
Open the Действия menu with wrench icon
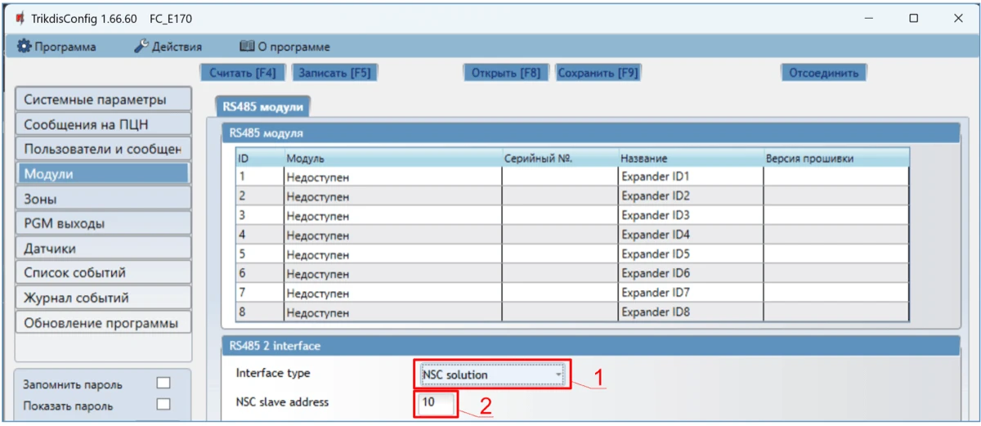(168, 47)
